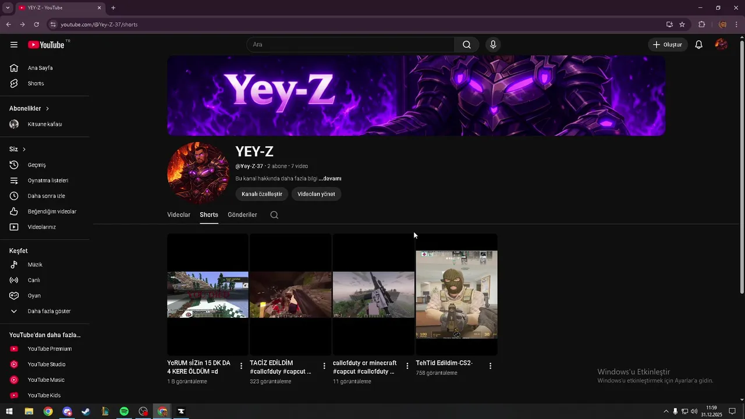Open options menu for YORUM SİZİN short
Screen dimensions: 745x419
coord(242,366)
